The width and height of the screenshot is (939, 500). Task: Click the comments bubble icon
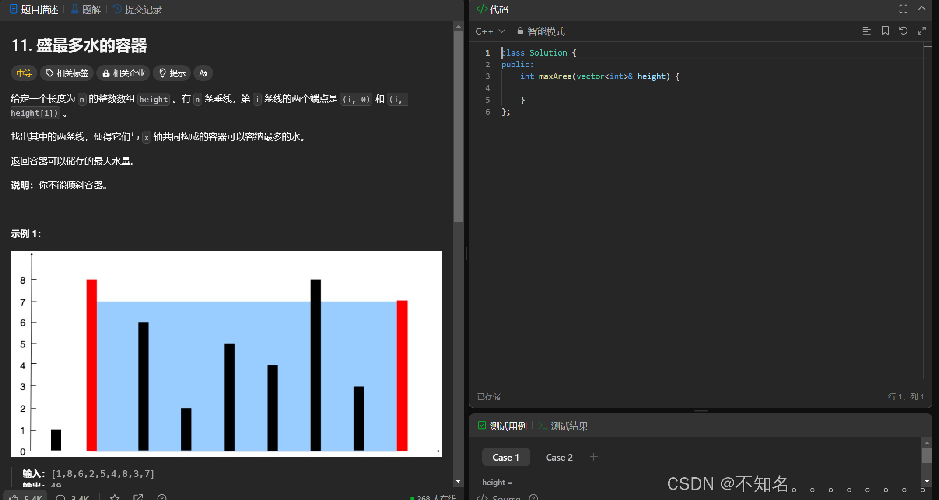click(61, 497)
